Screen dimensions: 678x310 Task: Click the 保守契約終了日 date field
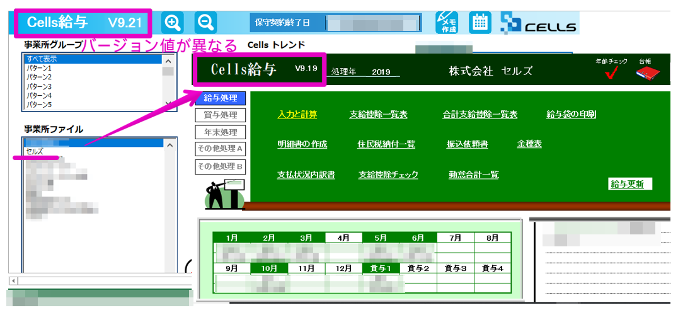[372, 23]
